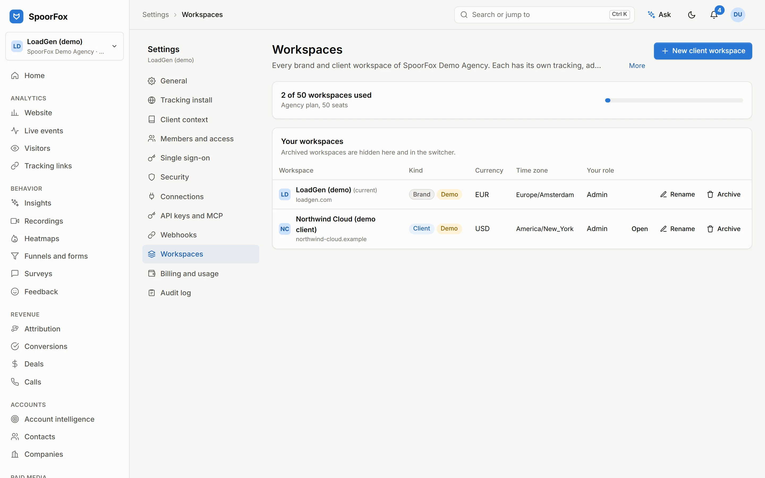Image resolution: width=765 pixels, height=478 pixels.
Task: Click the Ask assistant sparkle button
Action: (x=660, y=15)
